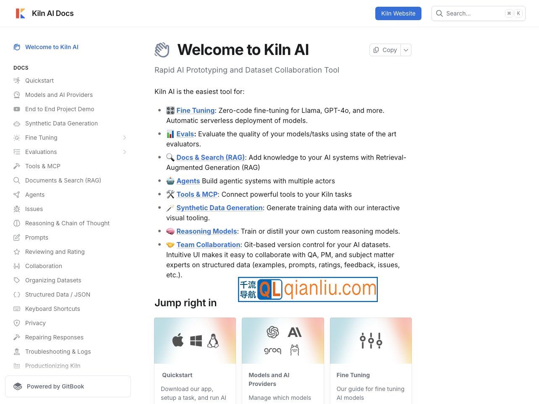The height and width of the screenshot is (404, 539).
Task: Click the Powered by GitBook icon
Action: point(18,386)
